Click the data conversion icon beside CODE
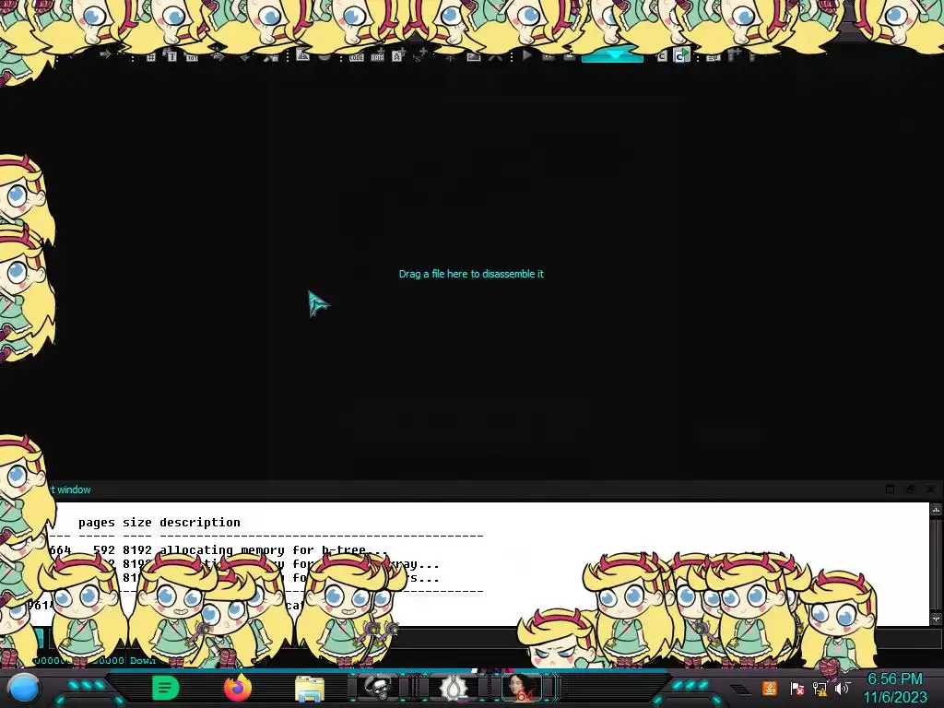Image resolution: width=944 pixels, height=708 pixels. coord(377,57)
